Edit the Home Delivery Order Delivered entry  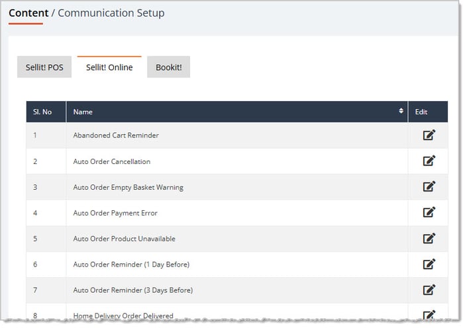point(429,315)
